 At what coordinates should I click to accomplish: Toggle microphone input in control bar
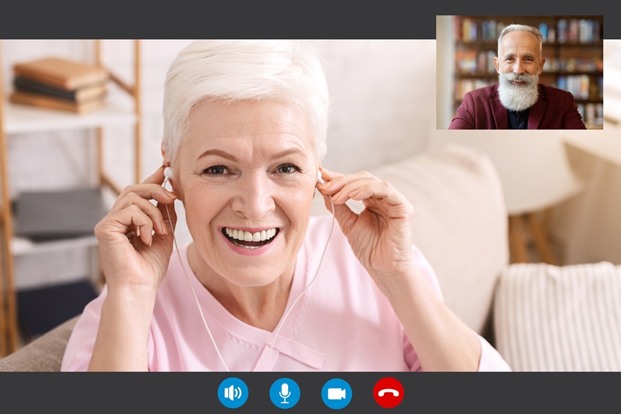tap(285, 393)
